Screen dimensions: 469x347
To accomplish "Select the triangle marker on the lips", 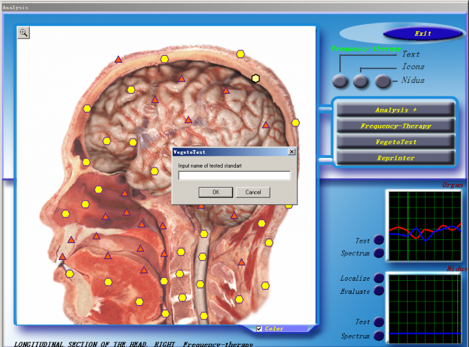I will [x=62, y=257].
